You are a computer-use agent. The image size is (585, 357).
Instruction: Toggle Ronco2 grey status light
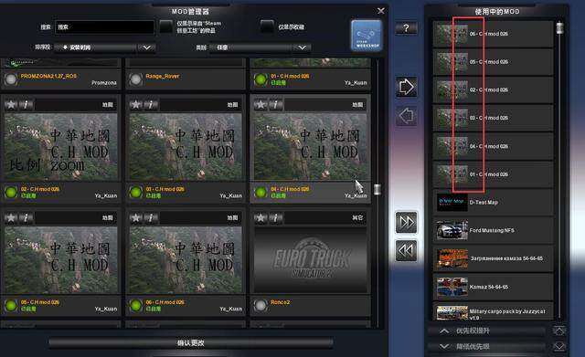pyautogui.click(x=261, y=306)
